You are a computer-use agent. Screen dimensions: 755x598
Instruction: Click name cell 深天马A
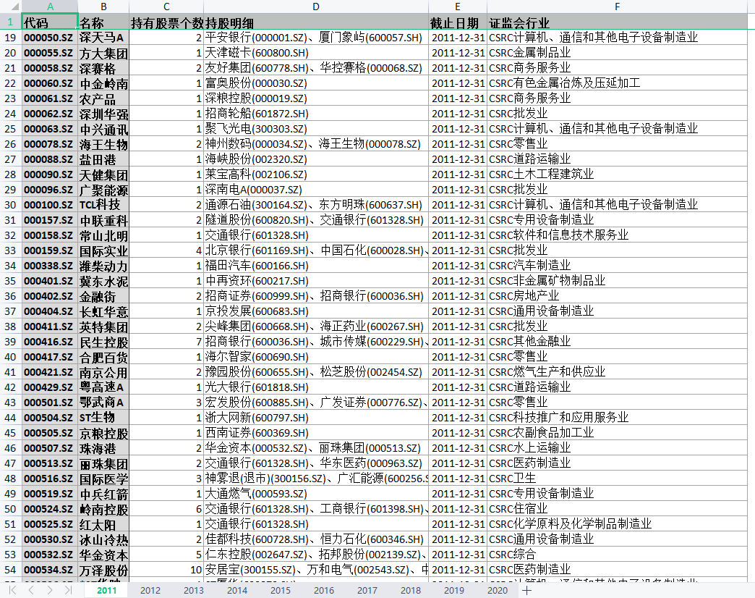click(103, 38)
